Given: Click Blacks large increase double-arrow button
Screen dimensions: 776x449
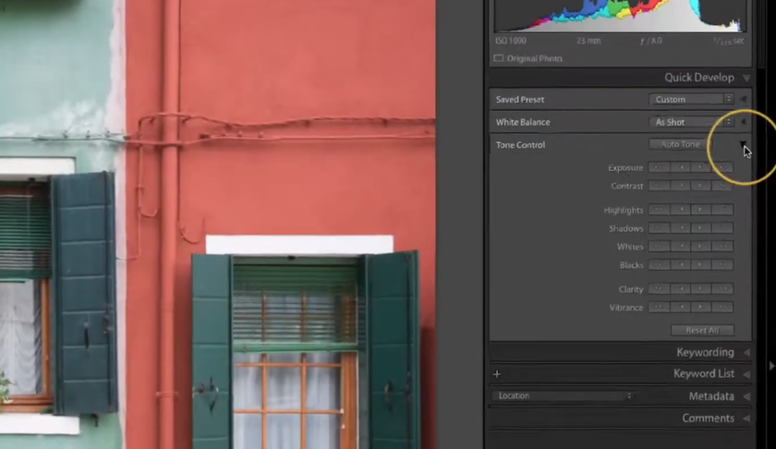Looking at the screenshot, I should coord(722,265).
